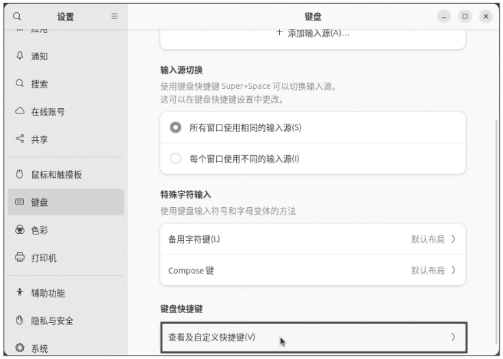Screen dimensions: 503x359
Task: Open the hamburger menu in settings sidebar
Action: point(114,16)
